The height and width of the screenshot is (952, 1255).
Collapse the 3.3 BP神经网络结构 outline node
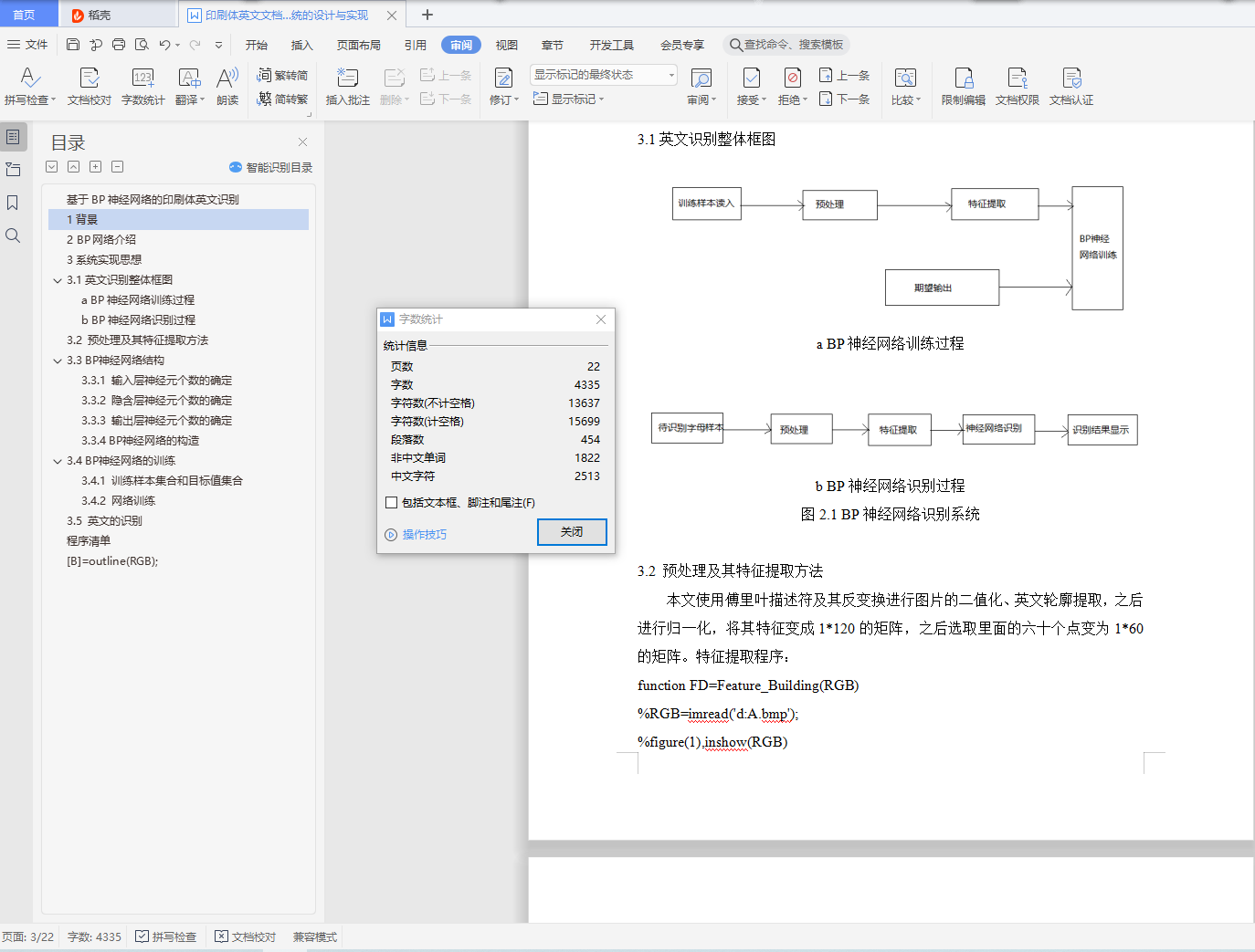click(58, 361)
